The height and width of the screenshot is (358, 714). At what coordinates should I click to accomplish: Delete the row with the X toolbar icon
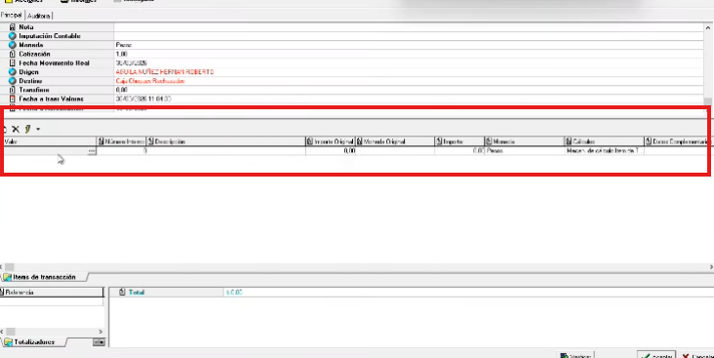click(16, 130)
